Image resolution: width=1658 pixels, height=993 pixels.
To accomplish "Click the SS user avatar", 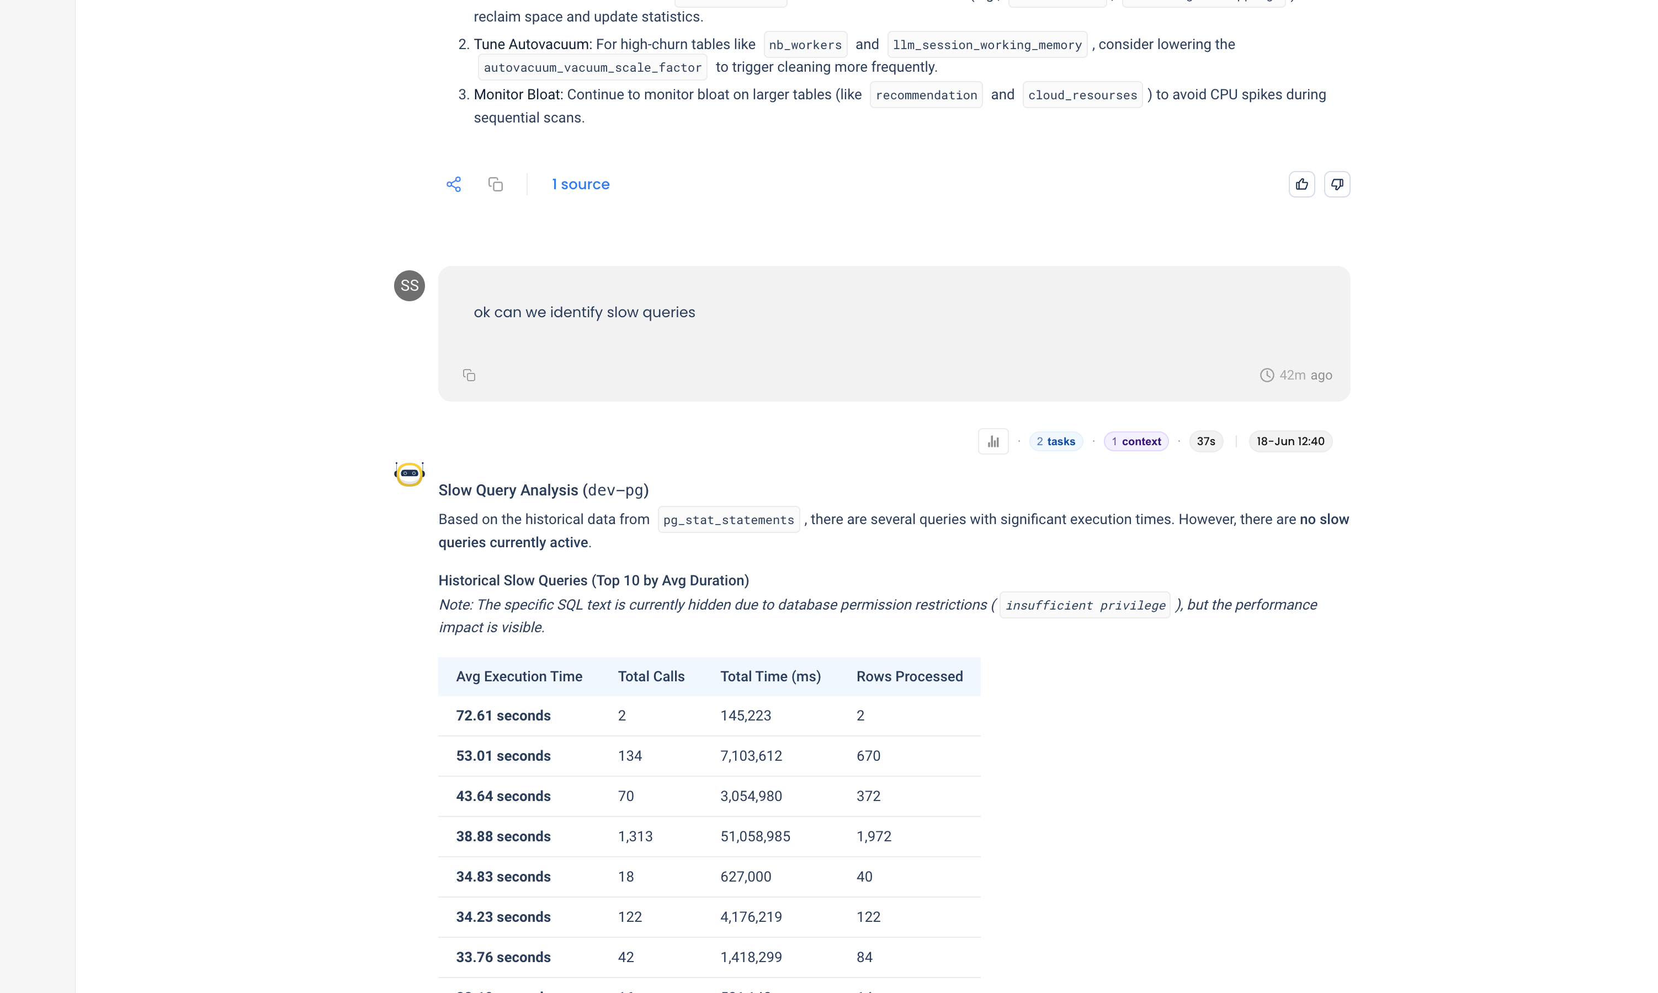I will pyautogui.click(x=409, y=286).
